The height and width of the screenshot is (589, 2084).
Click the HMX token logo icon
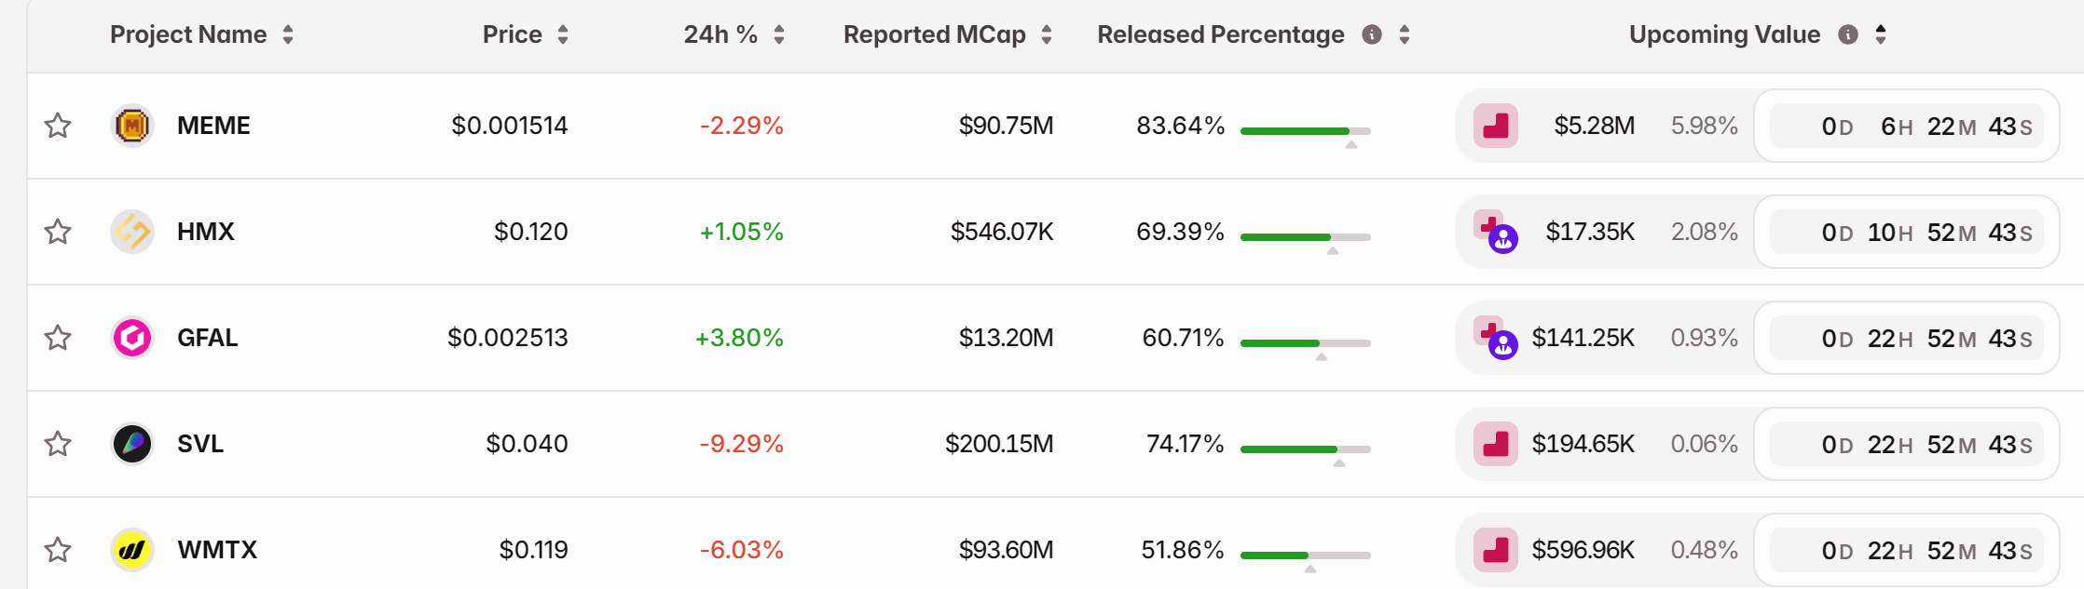131,232
